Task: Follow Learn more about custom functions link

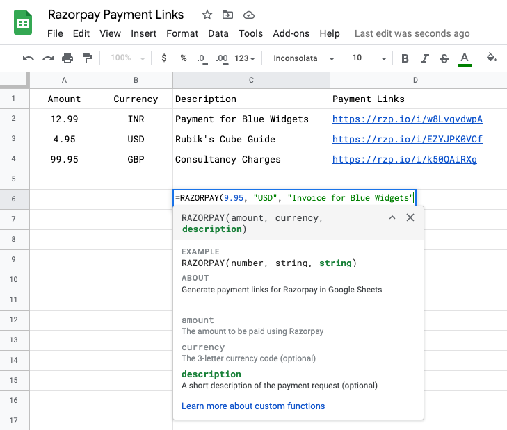Action: 253,406
